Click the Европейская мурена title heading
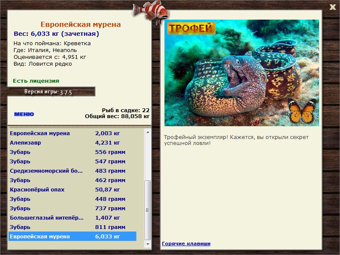This screenshot has height=255, width=340. [x=81, y=25]
